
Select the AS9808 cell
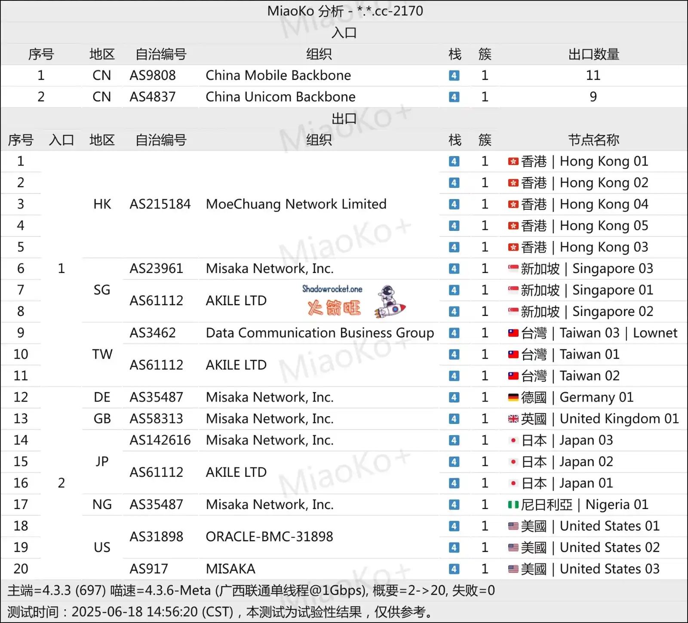pos(153,76)
